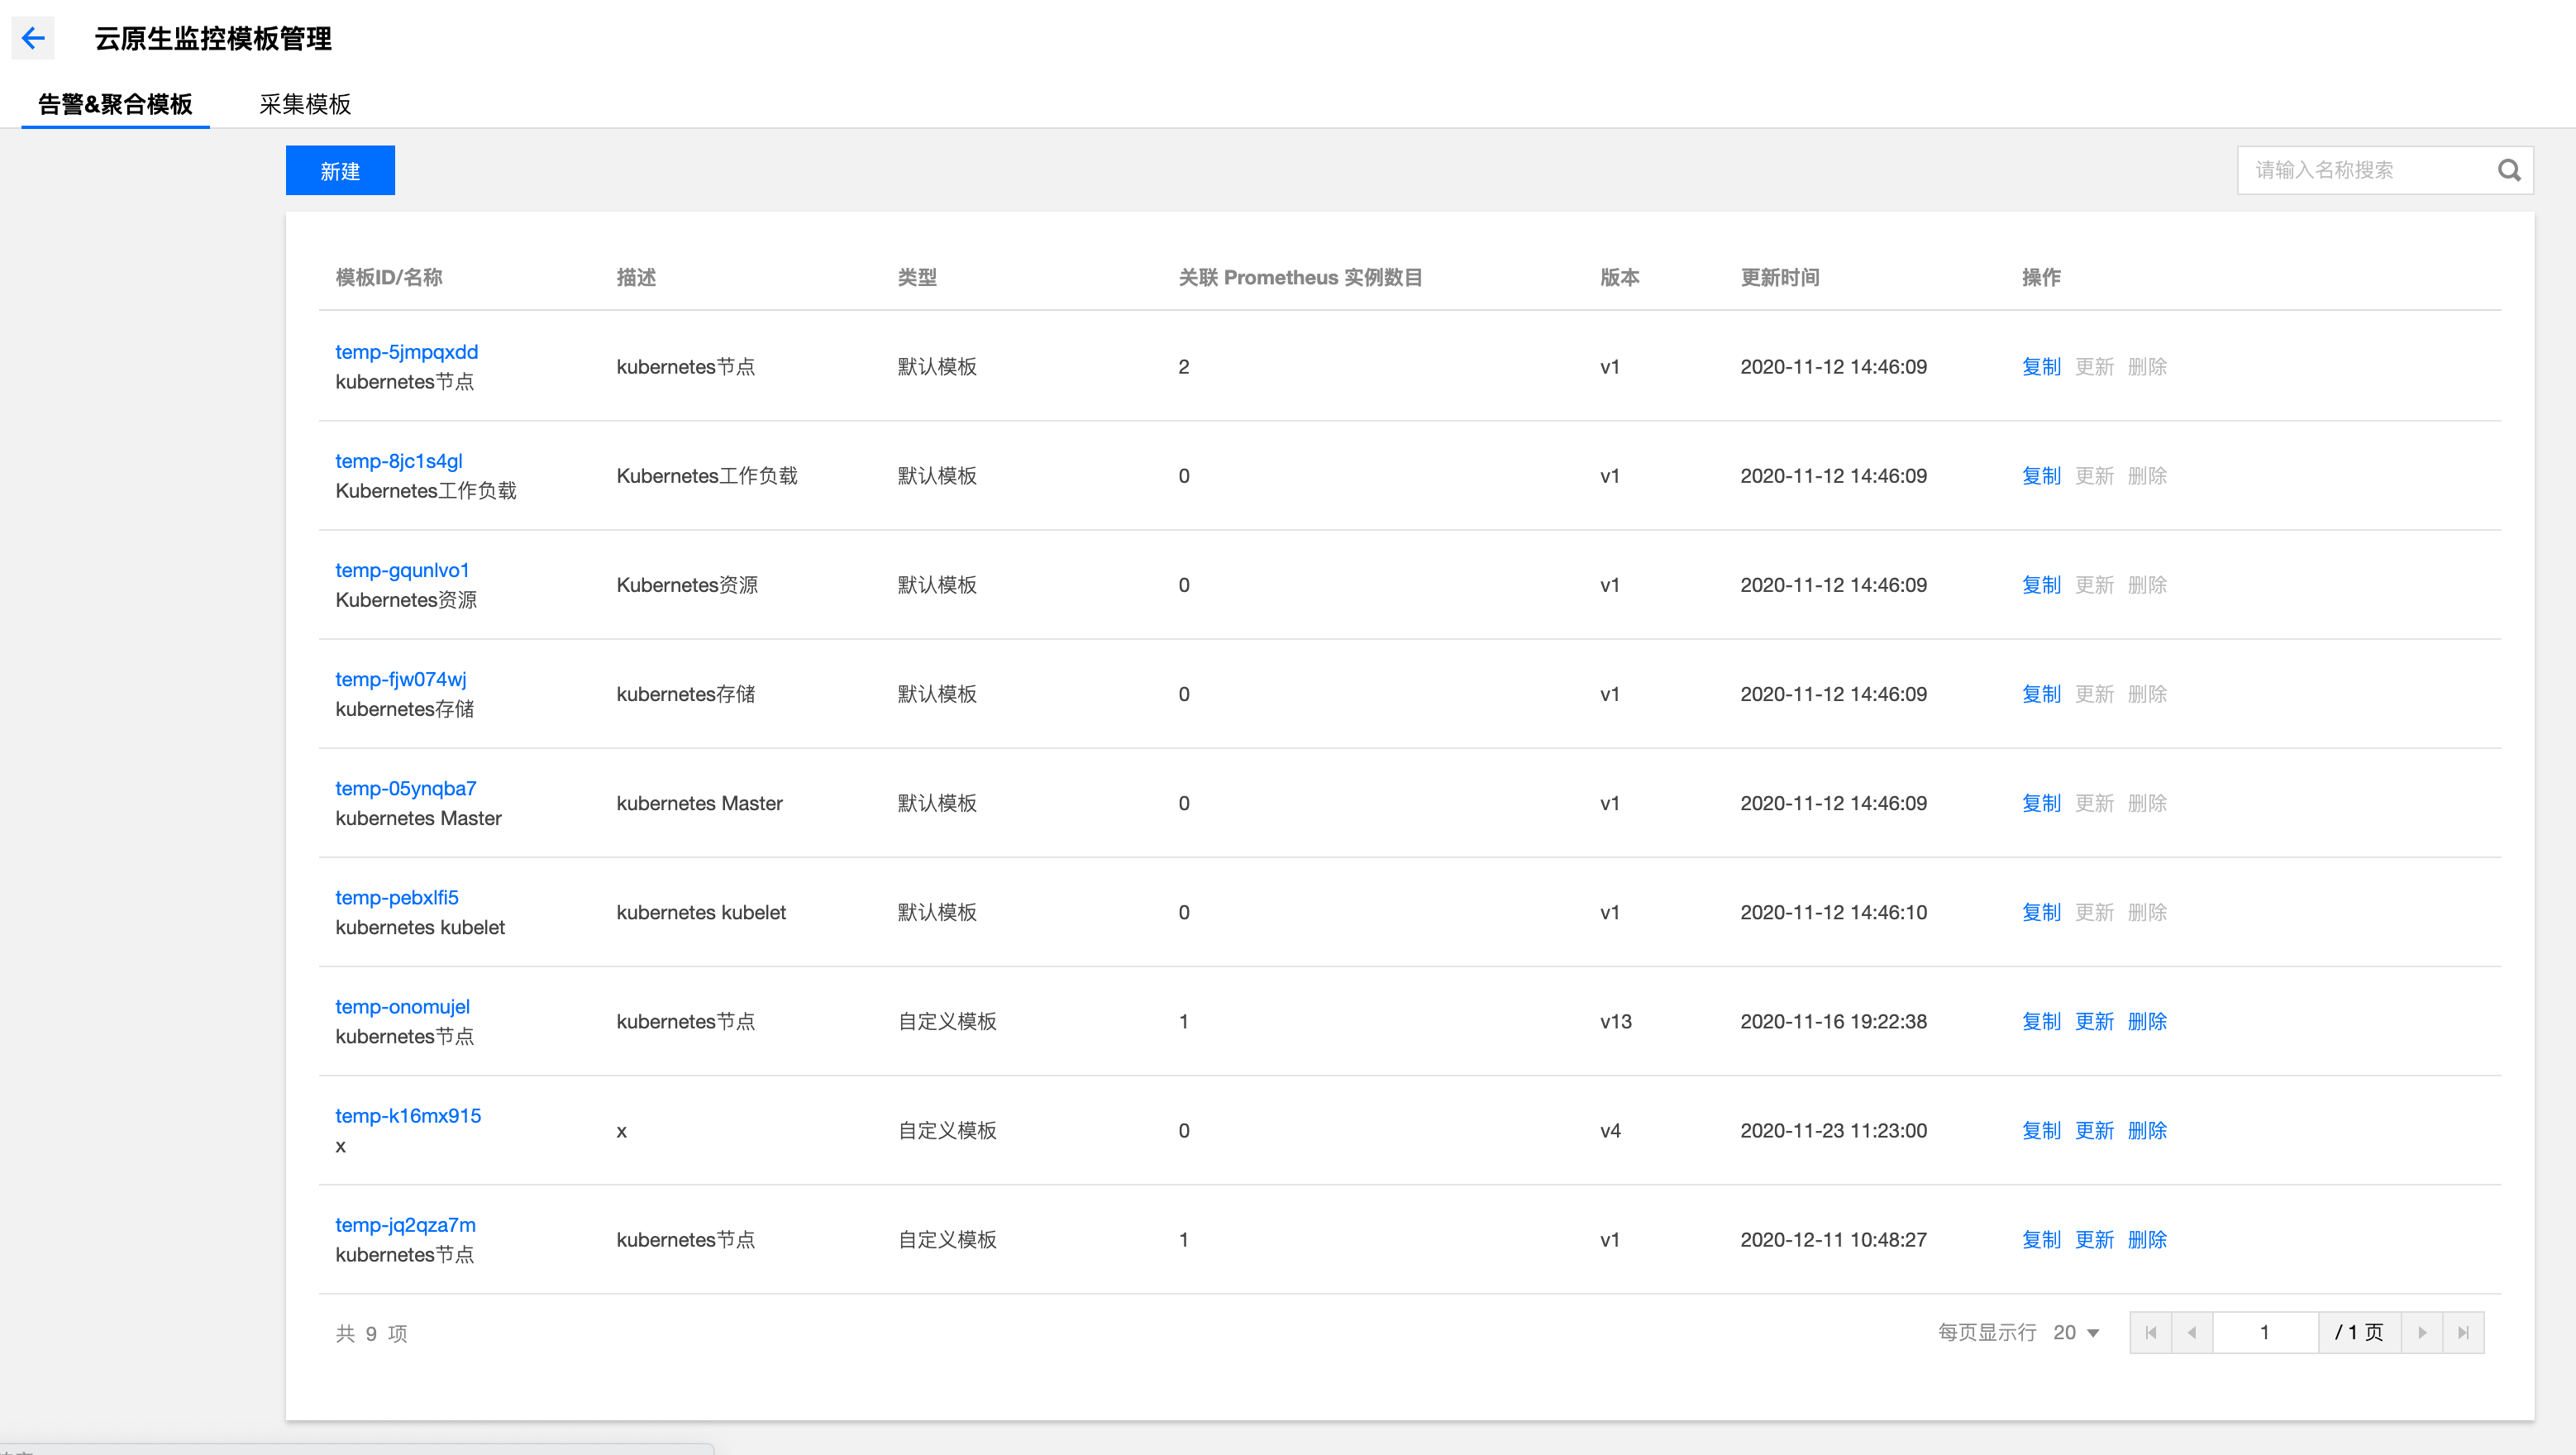
Task: Open template temp-jq2qza7m link
Action: click(x=405, y=1224)
